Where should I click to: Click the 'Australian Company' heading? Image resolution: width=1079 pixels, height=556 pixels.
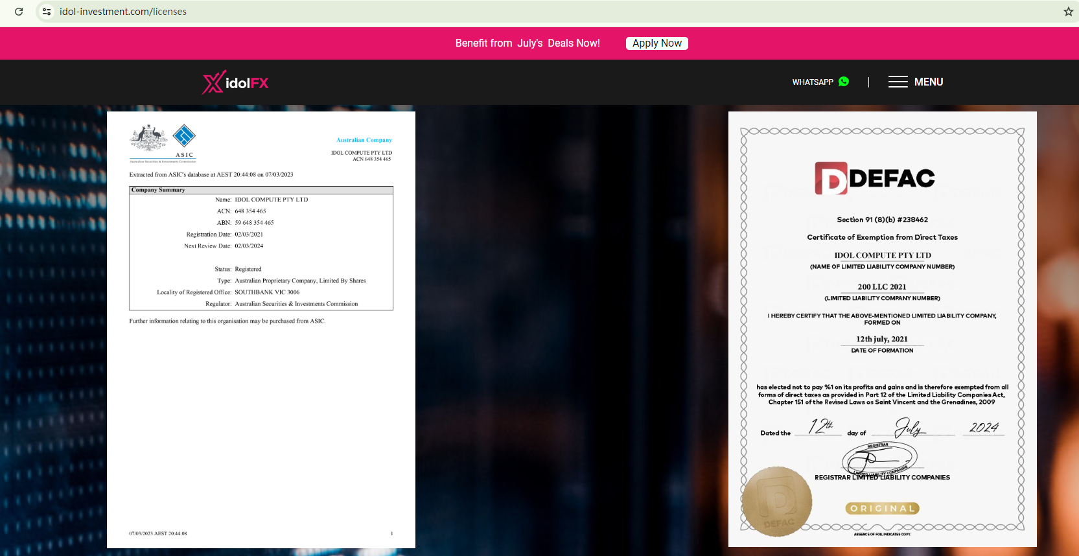(x=364, y=140)
